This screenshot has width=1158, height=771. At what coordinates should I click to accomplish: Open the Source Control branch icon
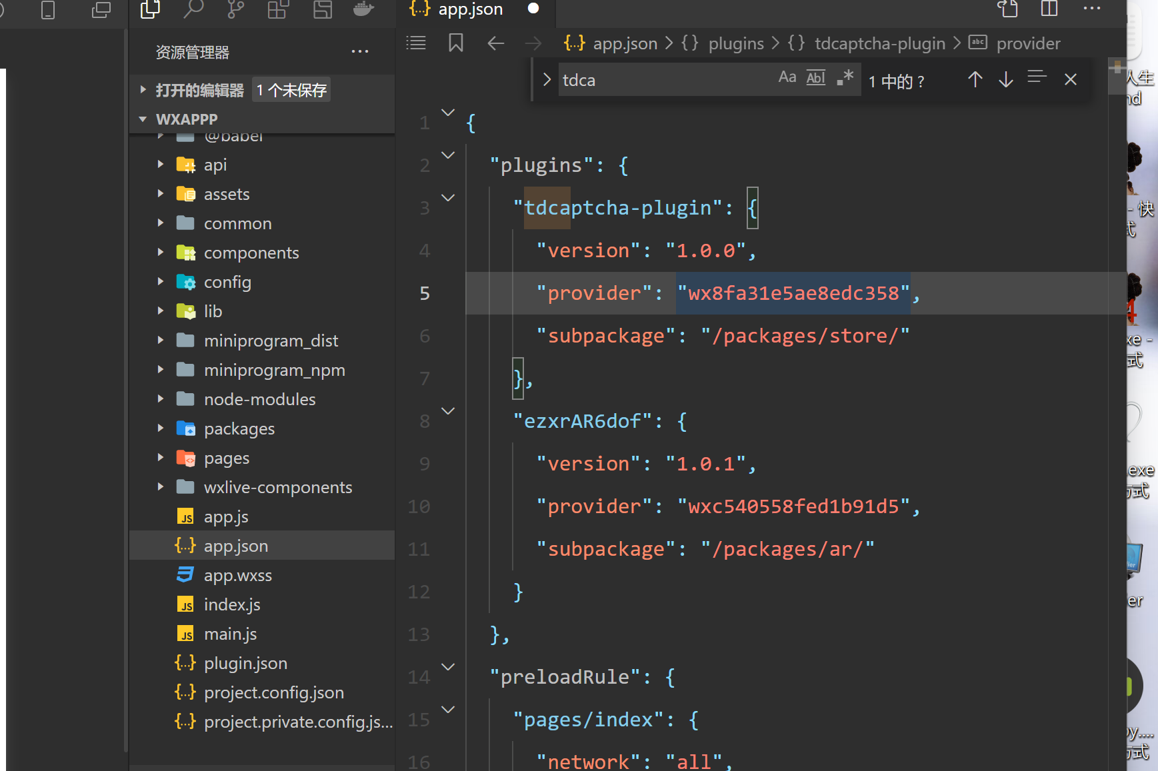click(x=236, y=9)
